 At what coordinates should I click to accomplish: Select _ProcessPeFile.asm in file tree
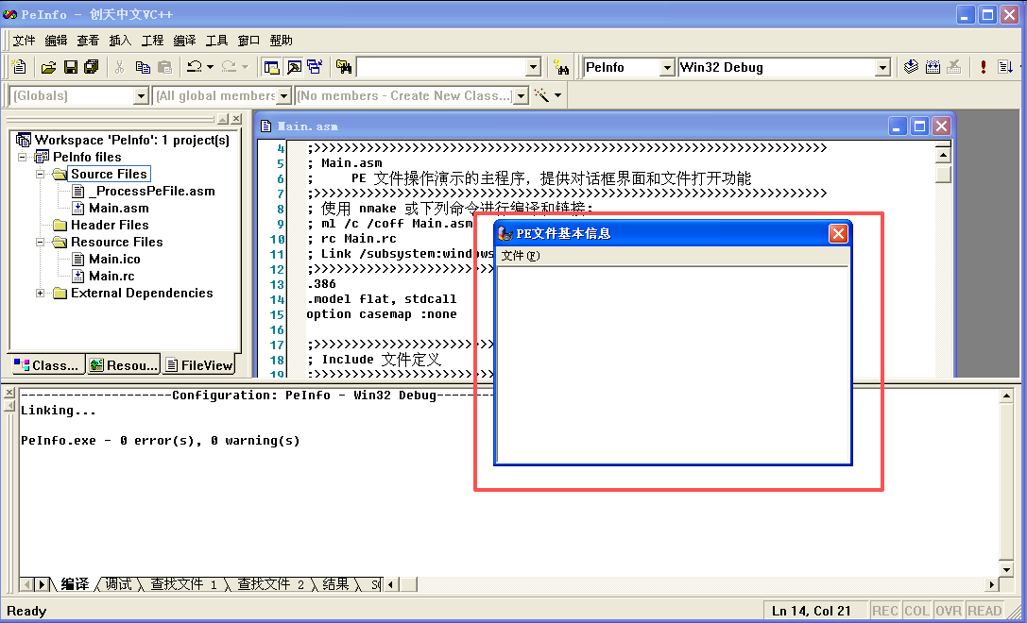coord(152,191)
